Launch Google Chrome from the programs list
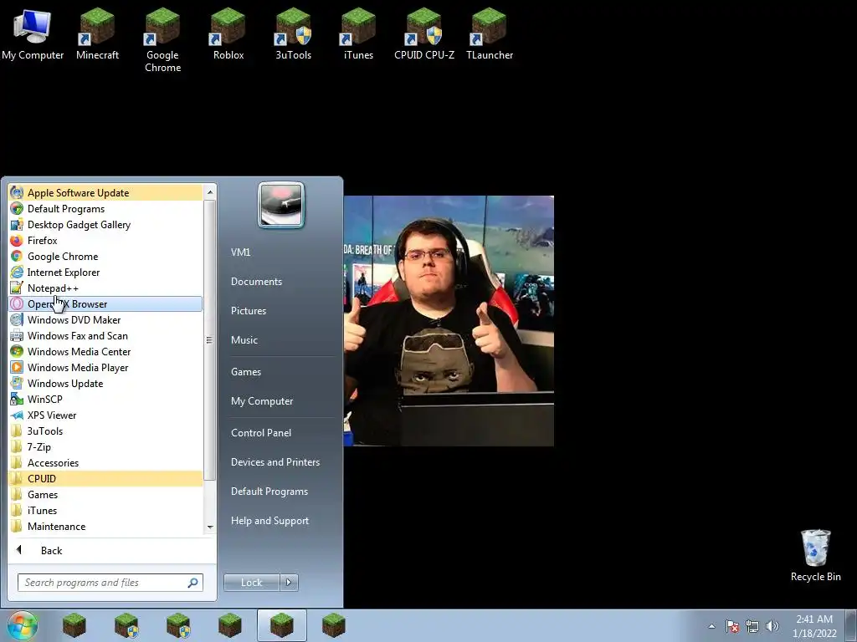Viewport: 857px width, 642px height. (105, 256)
